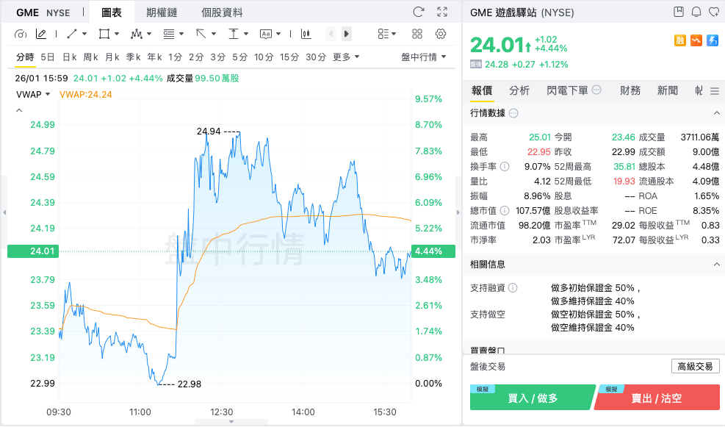This screenshot has height=427, width=725.
Task: Click info icon next to 支持融資
Action: pos(513,288)
